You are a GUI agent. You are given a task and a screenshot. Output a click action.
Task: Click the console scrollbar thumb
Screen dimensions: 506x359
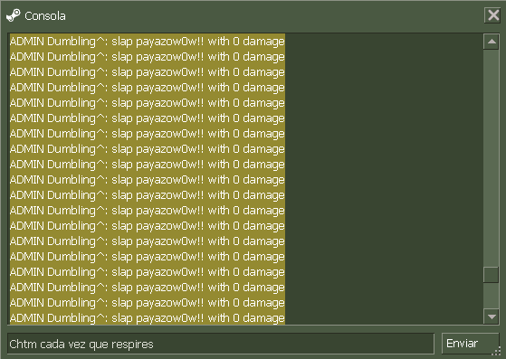(492, 275)
